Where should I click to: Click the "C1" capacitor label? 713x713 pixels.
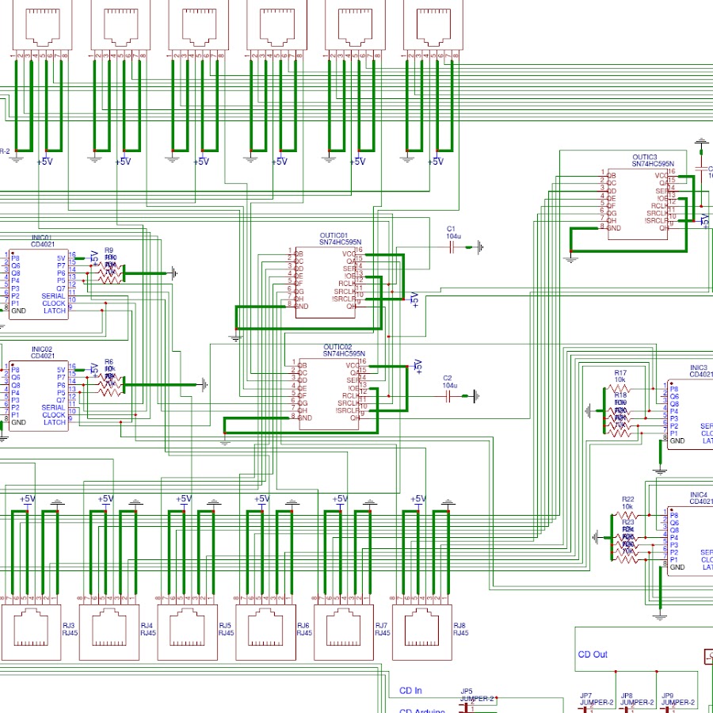point(451,229)
